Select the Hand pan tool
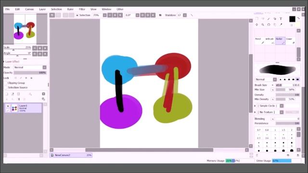This screenshot has height=173, width=308. point(275,25)
